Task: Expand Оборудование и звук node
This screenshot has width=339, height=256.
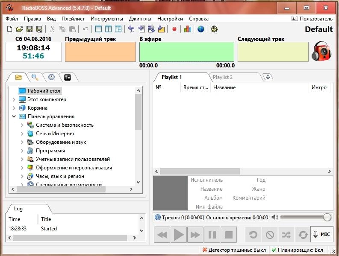Action: click(x=22, y=142)
